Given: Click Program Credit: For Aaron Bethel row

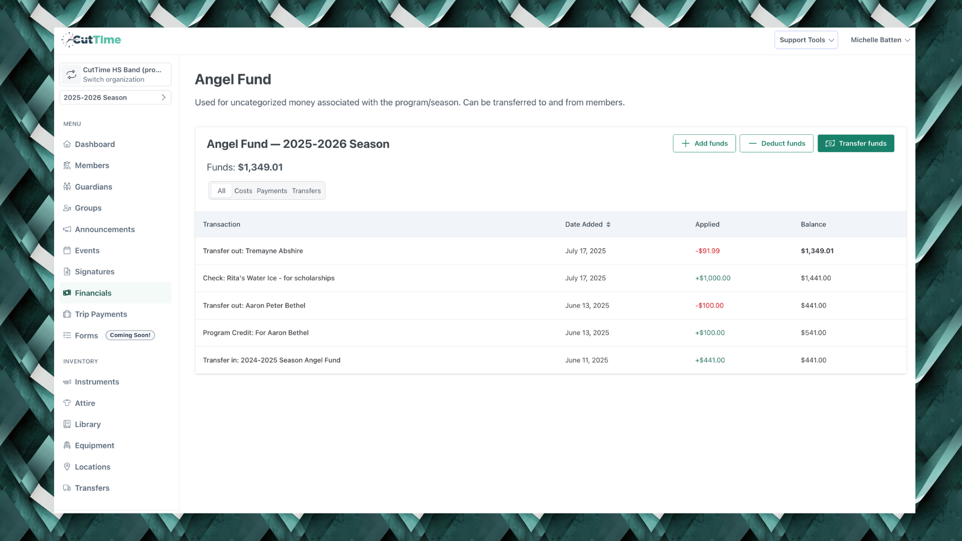Looking at the screenshot, I should tap(551, 333).
